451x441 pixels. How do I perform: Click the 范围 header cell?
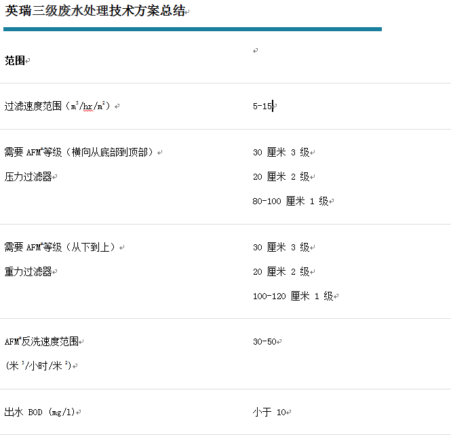point(15,60)
